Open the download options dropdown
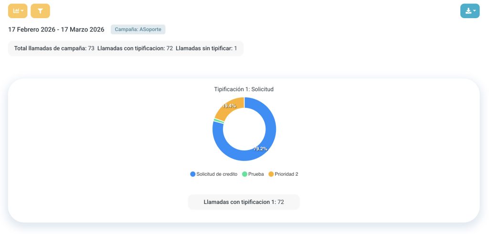 pos(469,11)
